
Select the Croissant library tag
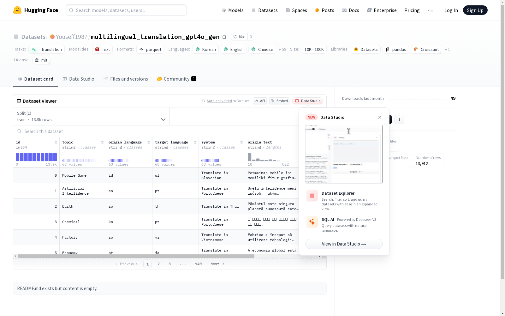click(x=426, y=49)
